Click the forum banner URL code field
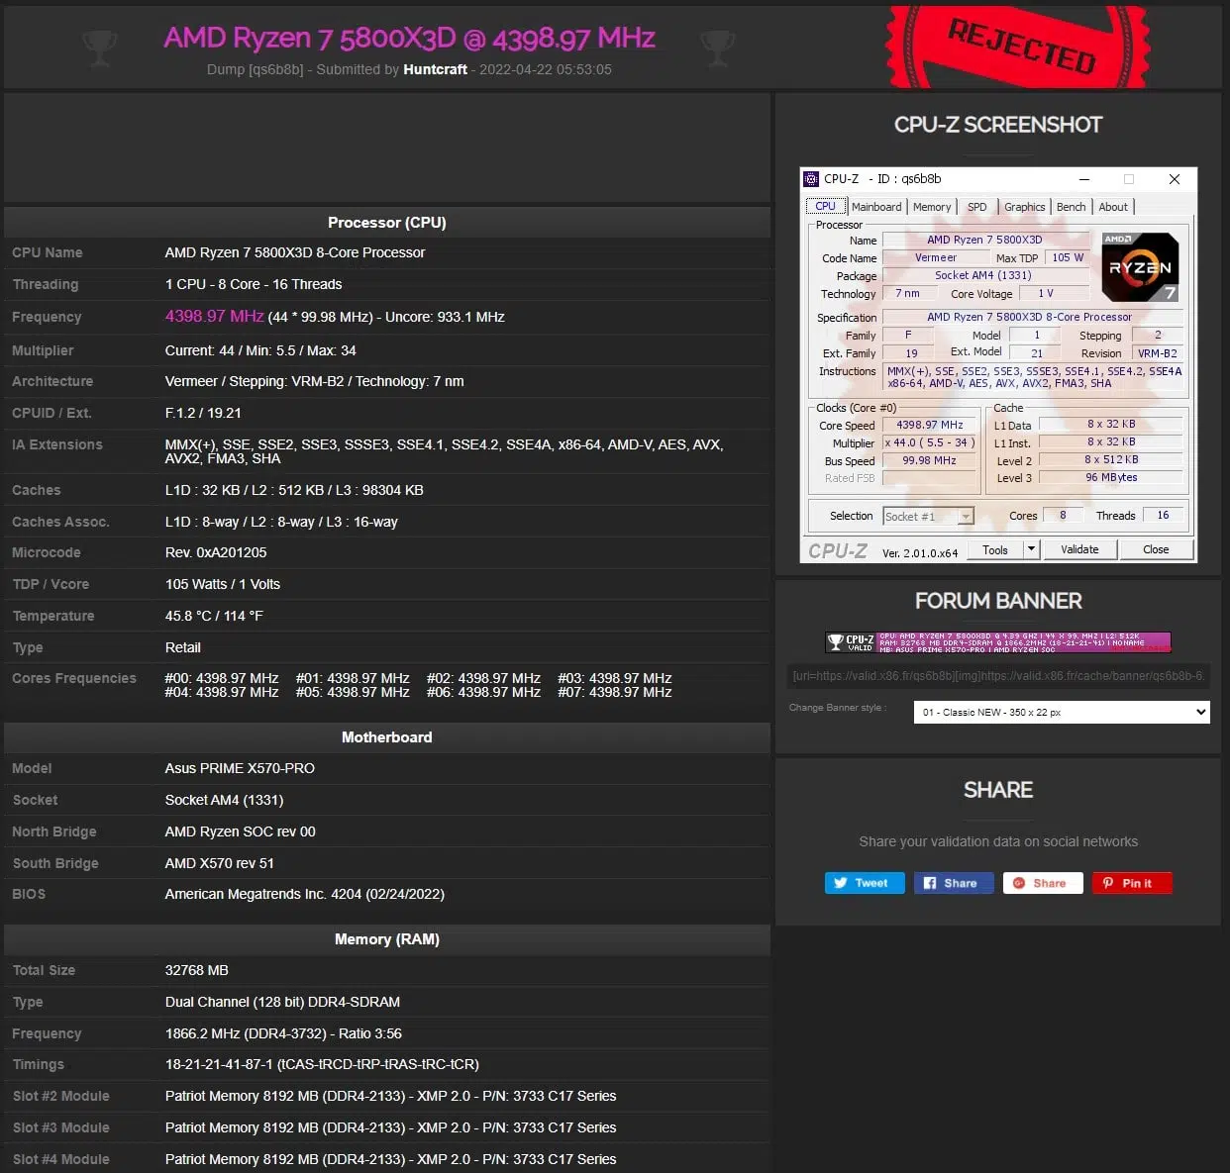Viewport: 1230px width, 1173px height. pyautogui.click(x=998, y=676)
